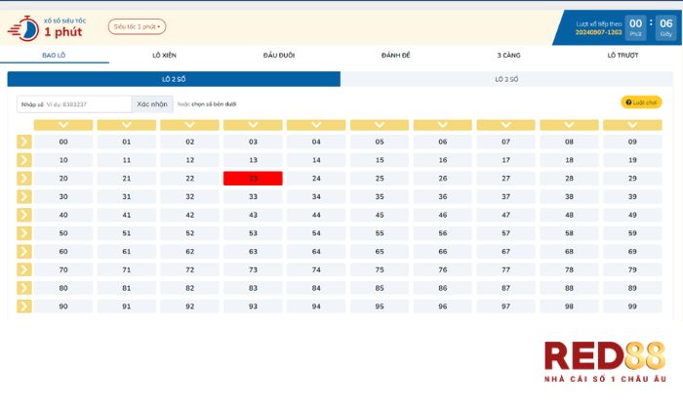Screen dimensions: 683x410
Task: Click column arrow above number 05
Action: [380, 125]
